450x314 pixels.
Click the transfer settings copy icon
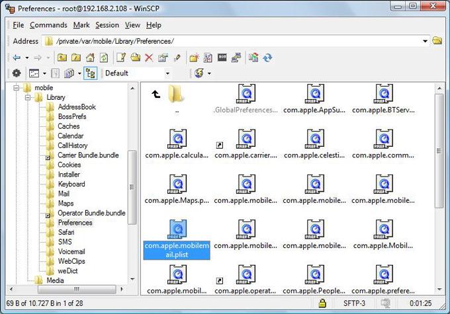[x=69, y=73]
